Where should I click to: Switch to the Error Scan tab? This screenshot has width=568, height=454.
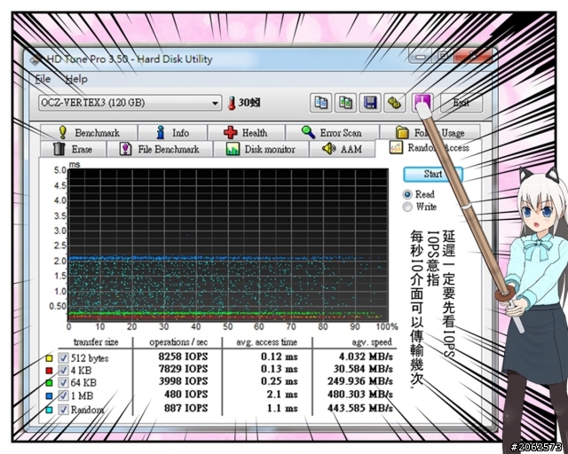click(x=332, y=132)
